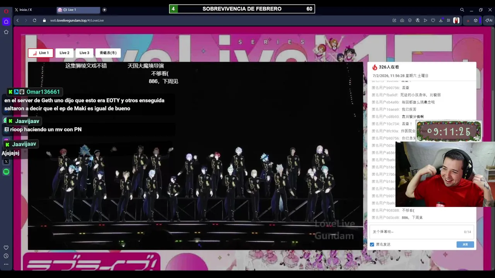Open the ad blocker shield icon

(x=410, y=20)
